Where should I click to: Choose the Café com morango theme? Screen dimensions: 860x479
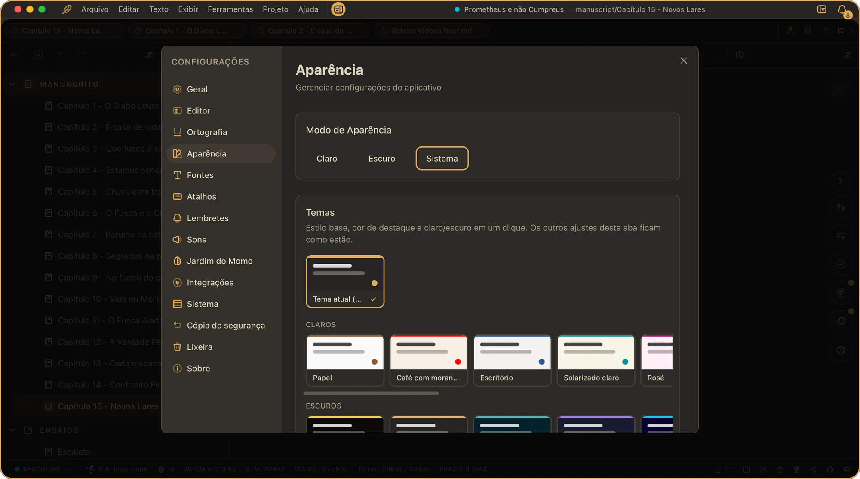pyautogui.click(x=429, y=360)
